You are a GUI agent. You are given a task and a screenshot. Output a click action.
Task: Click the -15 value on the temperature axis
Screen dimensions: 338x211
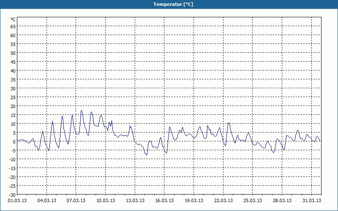coord(12,168)
